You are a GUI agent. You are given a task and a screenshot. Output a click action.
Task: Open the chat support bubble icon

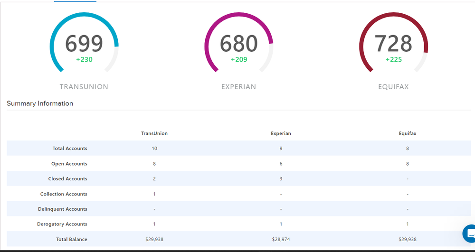pos(469,233)
